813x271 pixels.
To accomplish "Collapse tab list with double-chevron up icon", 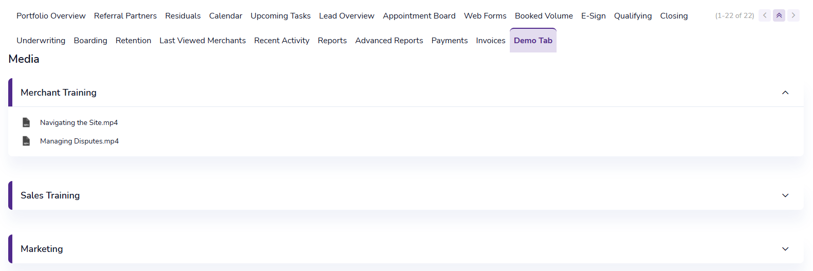I will point(779,15).
